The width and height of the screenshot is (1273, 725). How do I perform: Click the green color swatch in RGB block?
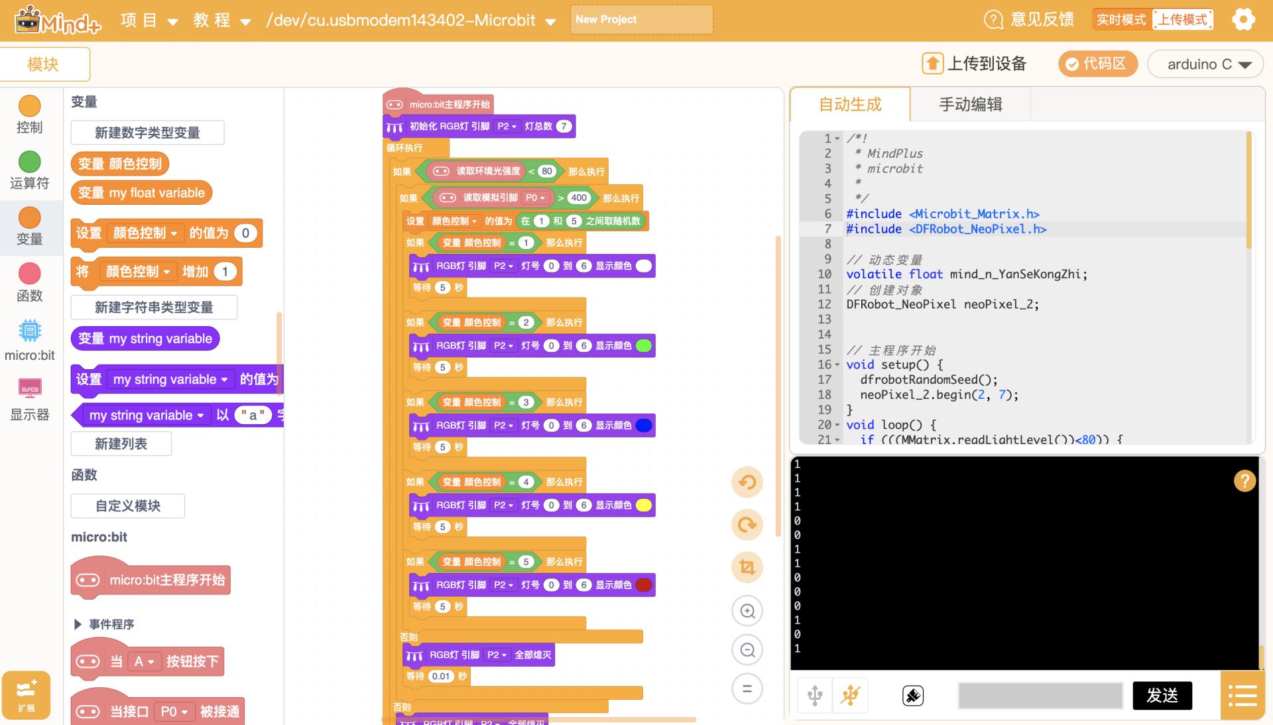click(643, 345)
